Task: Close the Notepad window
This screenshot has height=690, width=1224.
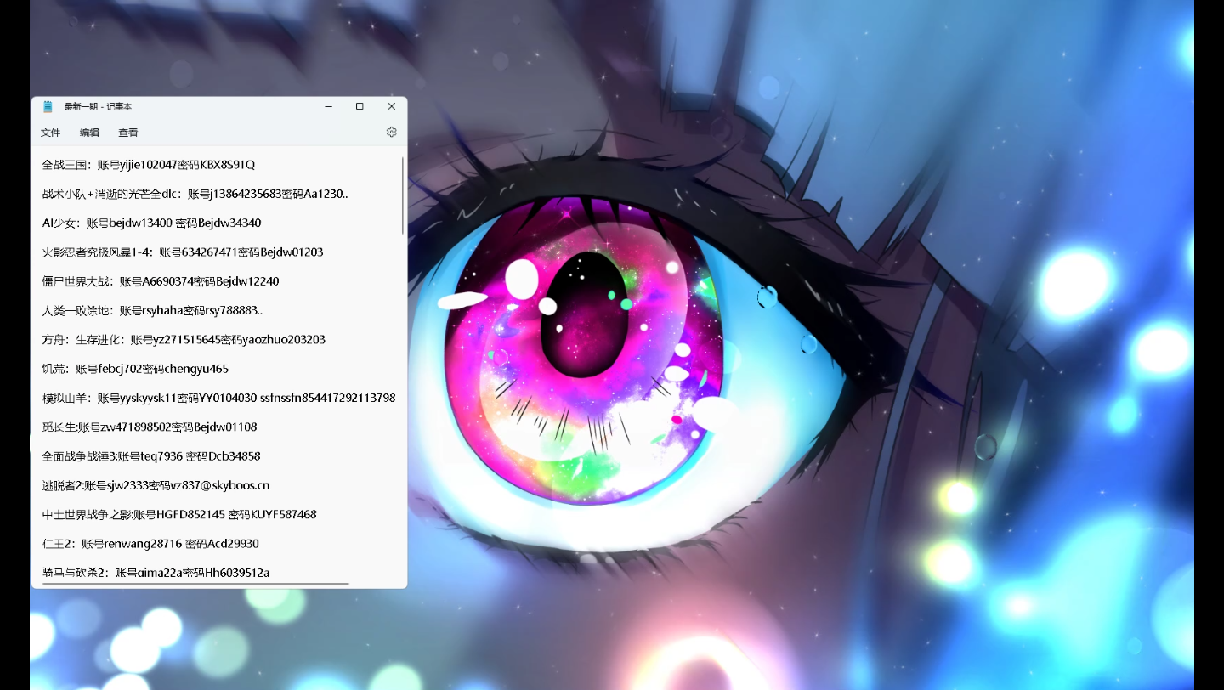Action: coord(391,106)
